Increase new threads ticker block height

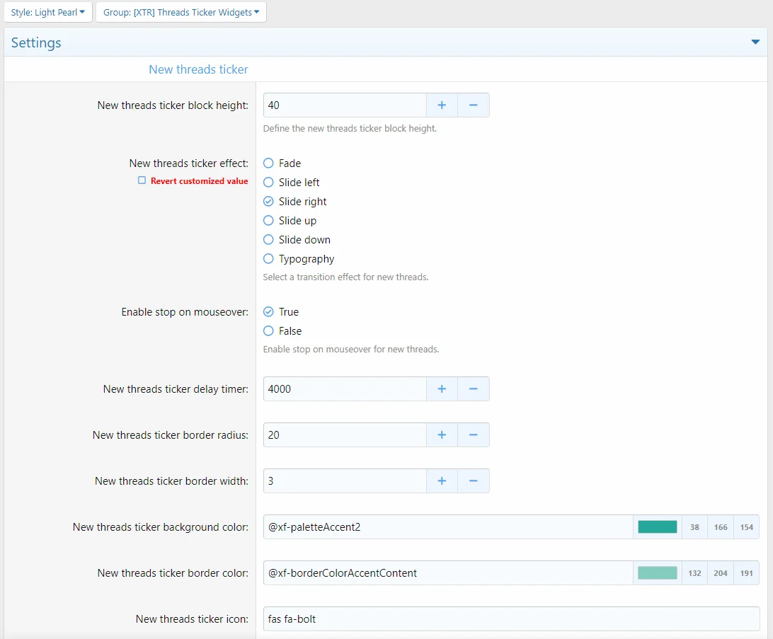point(442,105)
